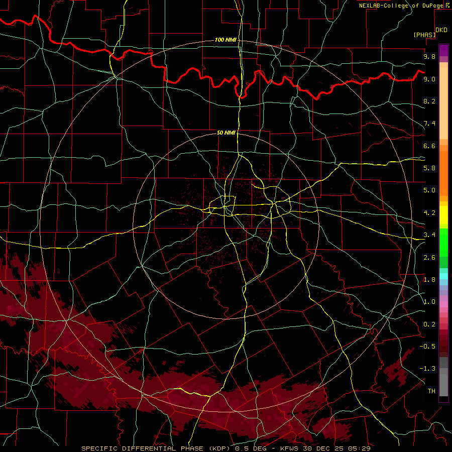452x452 pixels.
Task: Click the 1.8 value on the scale
Action: tap(429, 280)
